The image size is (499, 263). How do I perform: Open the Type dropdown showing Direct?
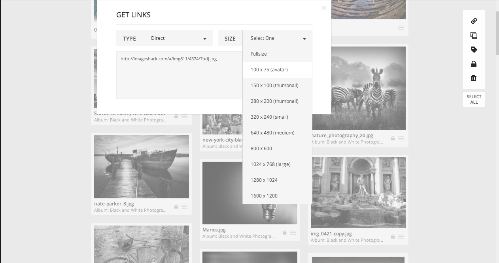tap(178, 38)
